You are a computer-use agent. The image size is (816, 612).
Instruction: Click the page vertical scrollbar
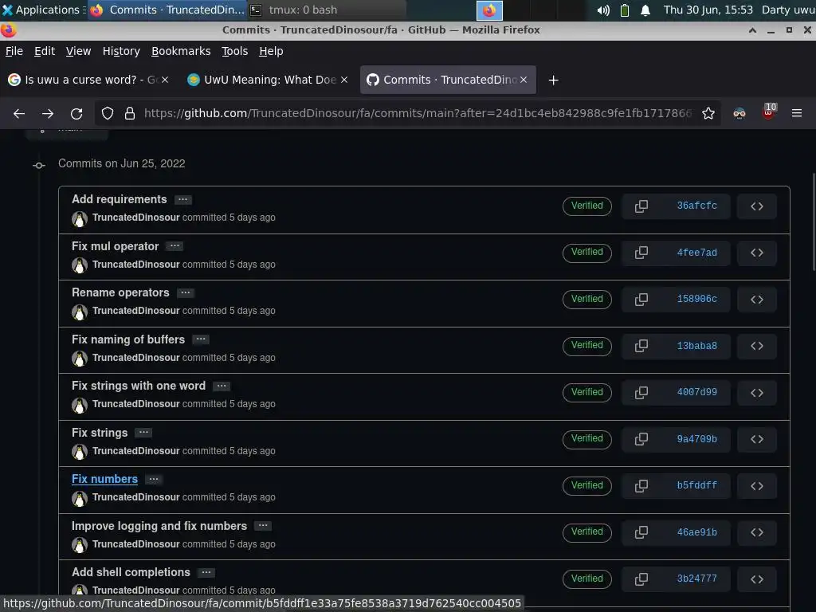click(x=813, y=222)
